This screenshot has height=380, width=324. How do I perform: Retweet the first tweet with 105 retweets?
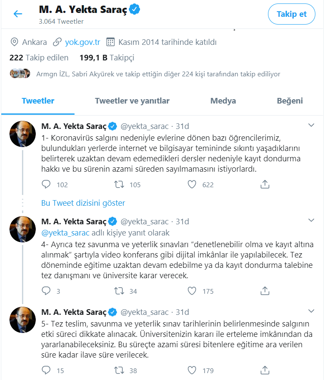pos(119,185)
